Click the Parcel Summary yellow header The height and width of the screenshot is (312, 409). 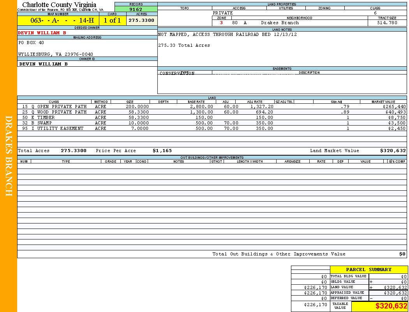(x=368, y=269)
